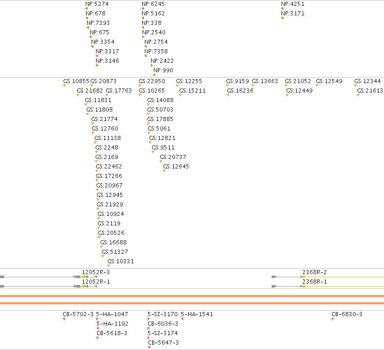Click transcript label 2368R-1
This screenshot has width=384, height=350.
pos(315,282)
